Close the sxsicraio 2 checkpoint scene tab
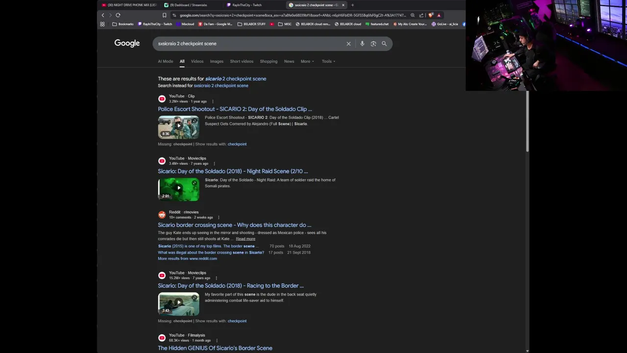 coord(343,5)
